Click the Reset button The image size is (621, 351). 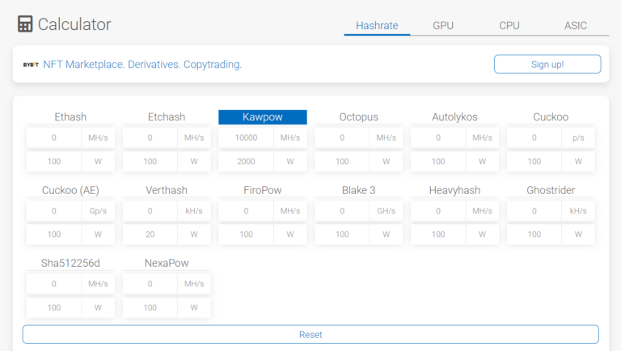click(x=310, y=334)
